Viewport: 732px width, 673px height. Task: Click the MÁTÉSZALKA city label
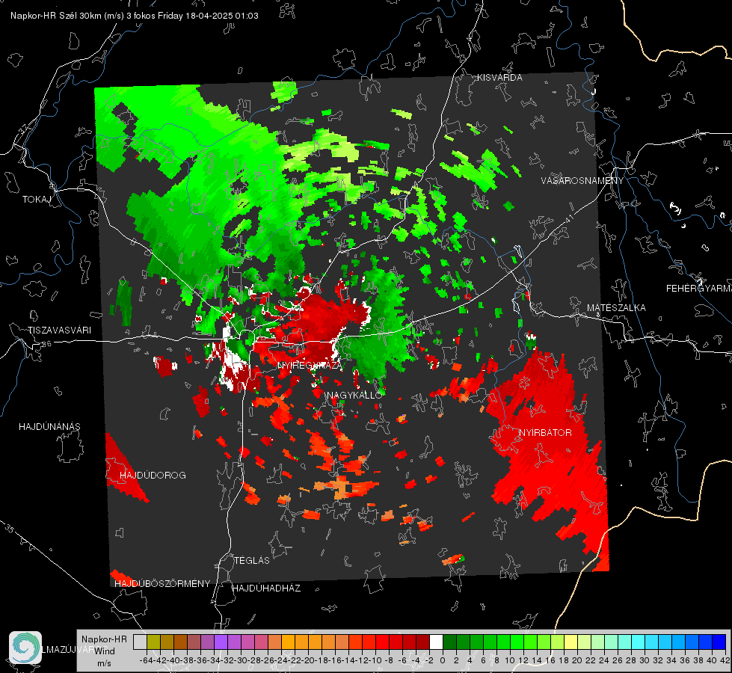click(x=616, y=308)
